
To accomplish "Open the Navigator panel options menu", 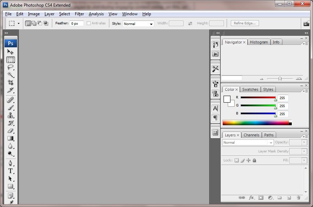I will click(x=305, y=43).
